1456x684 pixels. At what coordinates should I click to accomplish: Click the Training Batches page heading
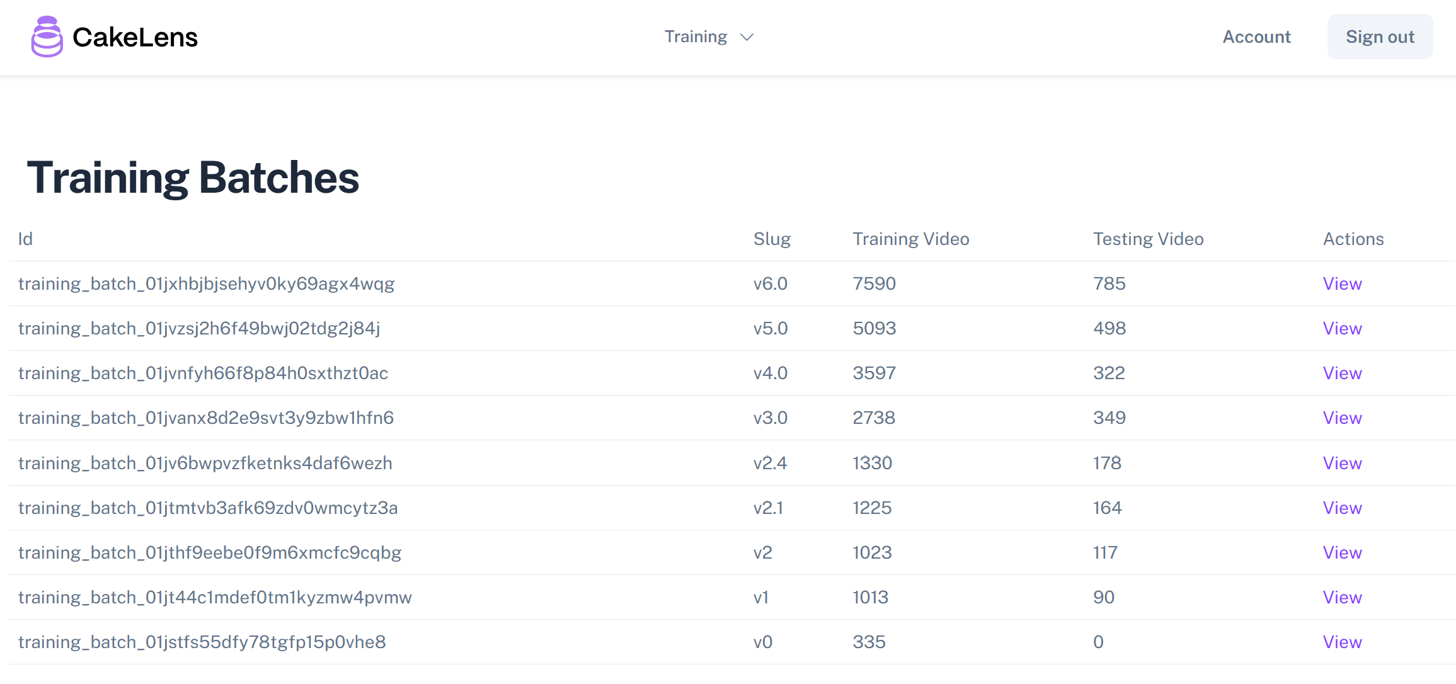coord(193,178)
